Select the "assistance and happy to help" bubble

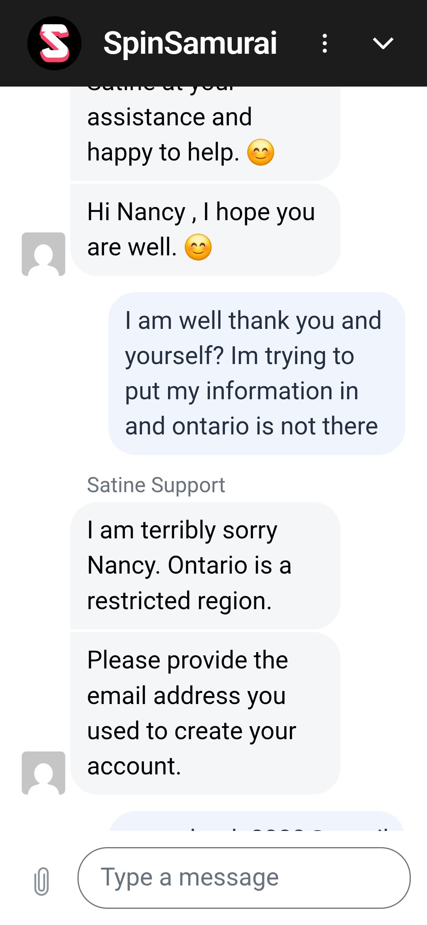tap(205, 134)
